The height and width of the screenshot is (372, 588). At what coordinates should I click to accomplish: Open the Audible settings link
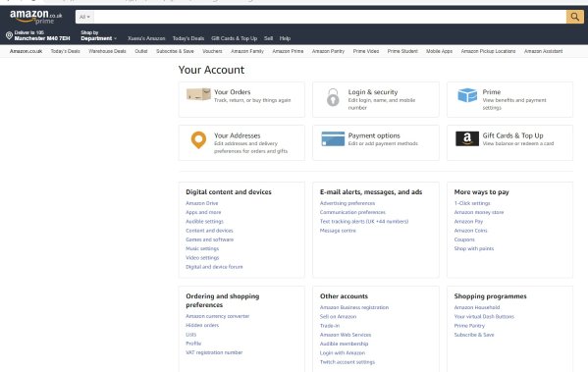[x=204, y=221]
